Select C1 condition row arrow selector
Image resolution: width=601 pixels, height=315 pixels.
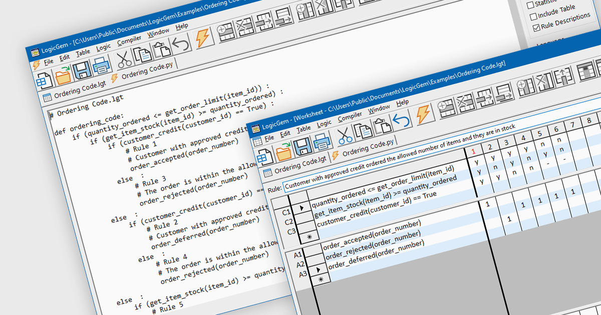pyautogui.click(x=301, y=208)
